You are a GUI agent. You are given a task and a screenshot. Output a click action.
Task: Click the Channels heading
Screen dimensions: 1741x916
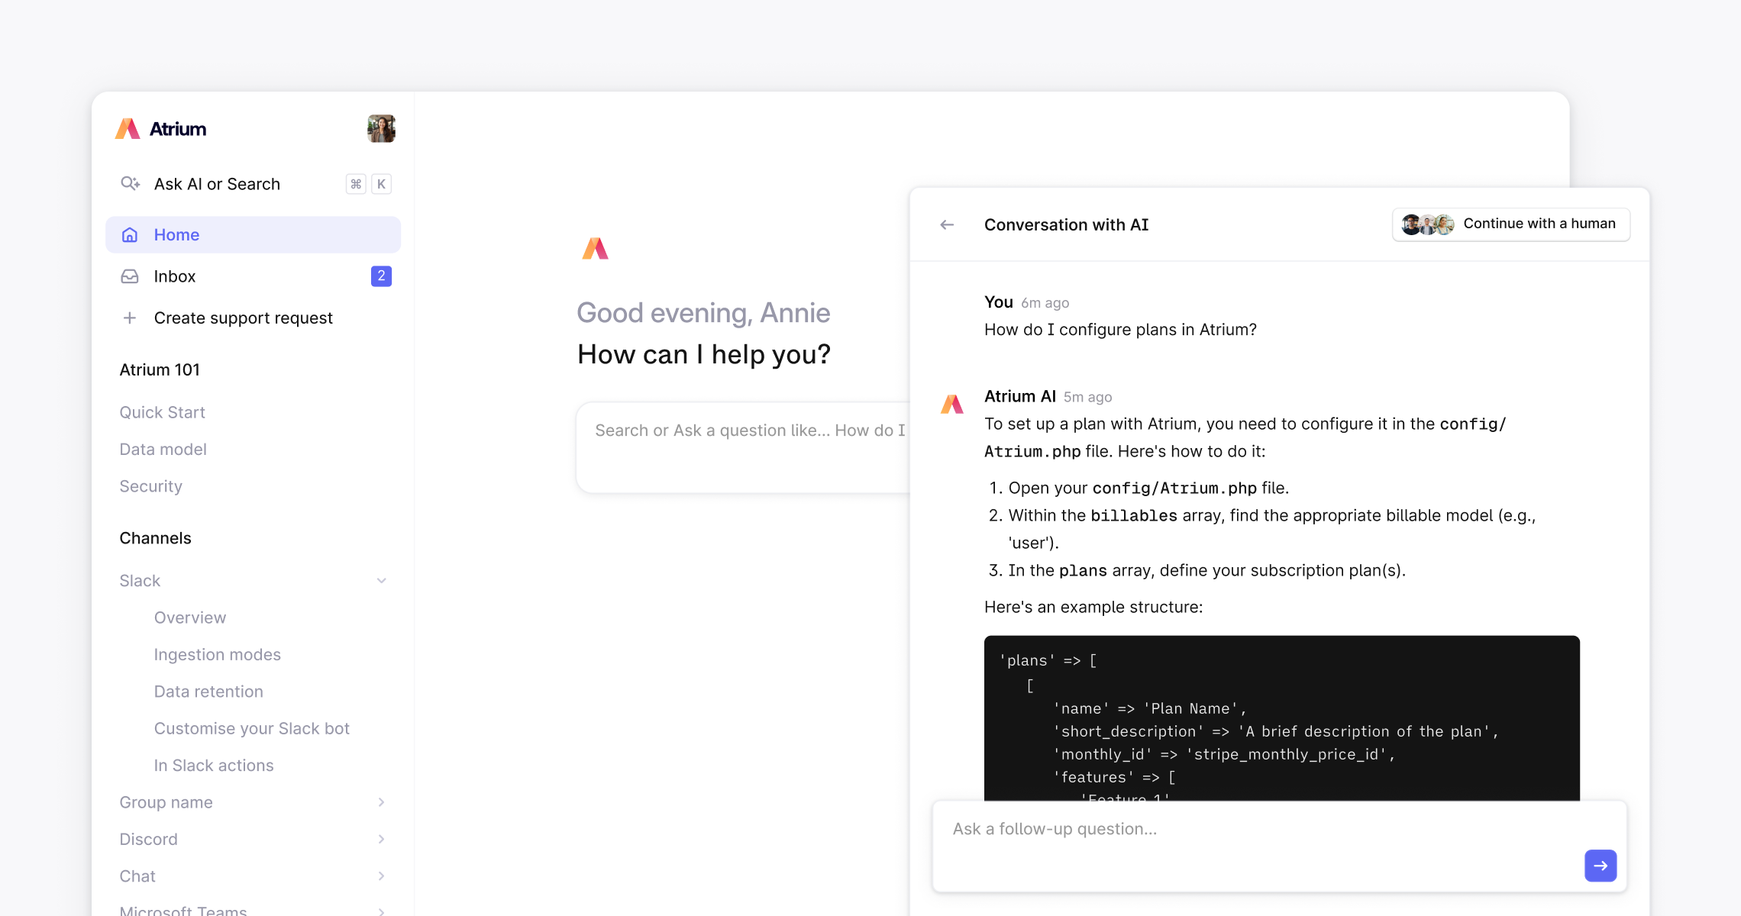point(155,538)
